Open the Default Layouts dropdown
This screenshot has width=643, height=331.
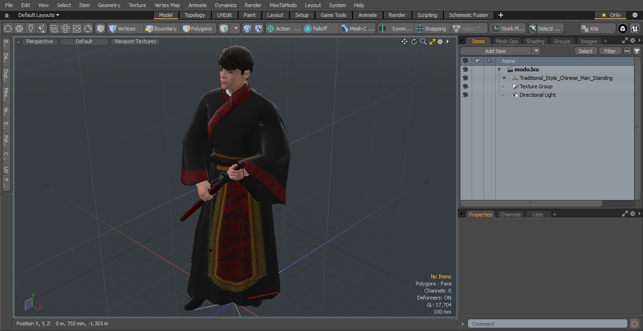[39, 15]
